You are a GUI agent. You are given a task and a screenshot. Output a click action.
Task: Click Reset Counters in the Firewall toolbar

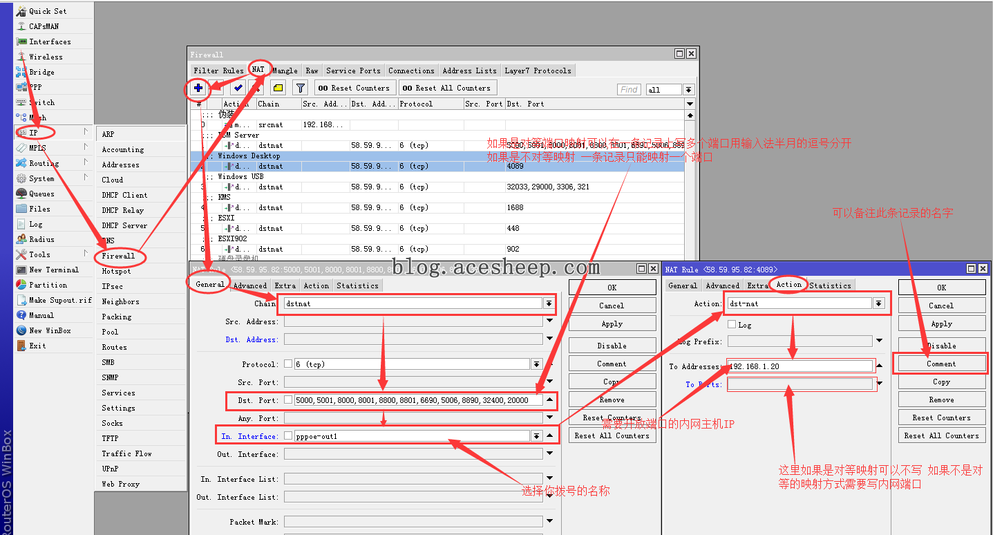(x=356, y=88)
